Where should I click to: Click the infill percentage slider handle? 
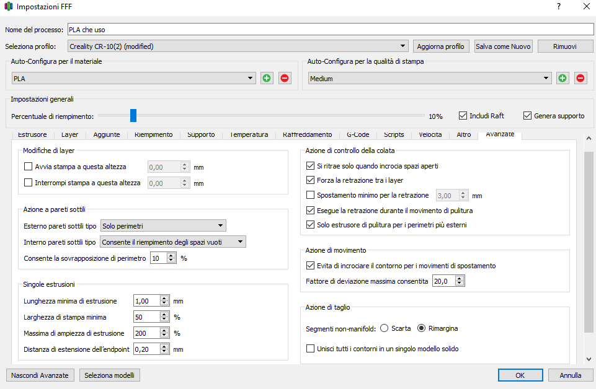pyautogui.click(x=133, y=116)
